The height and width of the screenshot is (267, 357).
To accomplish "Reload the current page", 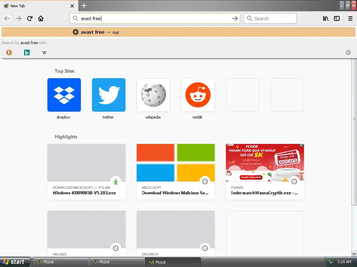I will click(30, 19).
